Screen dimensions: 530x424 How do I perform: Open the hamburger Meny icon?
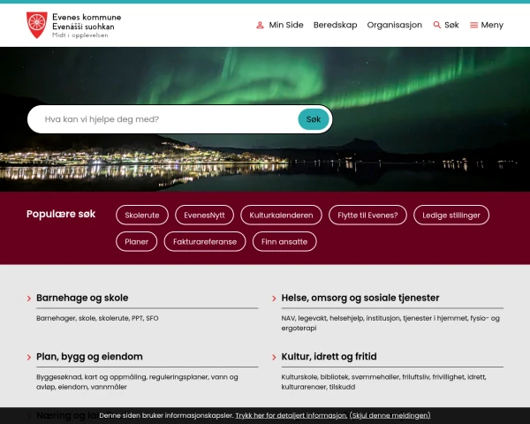(x=473, y=25)
